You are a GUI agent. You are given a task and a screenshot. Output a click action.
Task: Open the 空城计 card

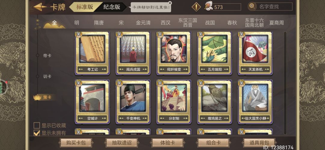click(x=92, y=102)
